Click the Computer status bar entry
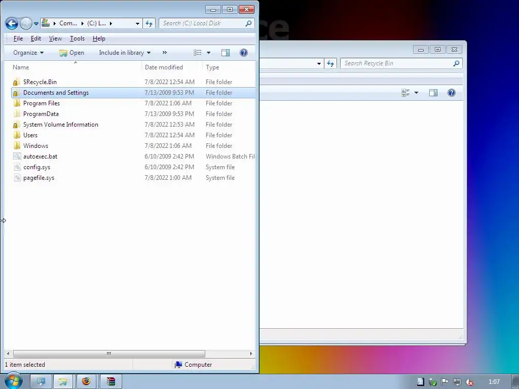The image size is (519, 389). click(193, 365)
